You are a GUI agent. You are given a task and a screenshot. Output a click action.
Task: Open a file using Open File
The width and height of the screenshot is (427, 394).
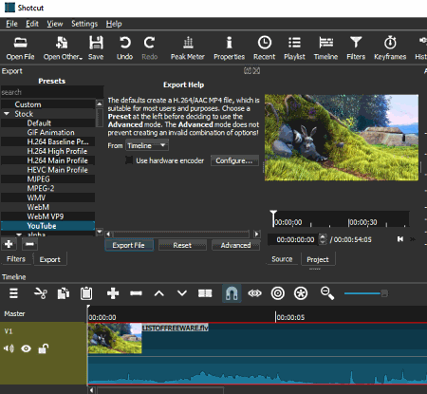coord(20,48)
